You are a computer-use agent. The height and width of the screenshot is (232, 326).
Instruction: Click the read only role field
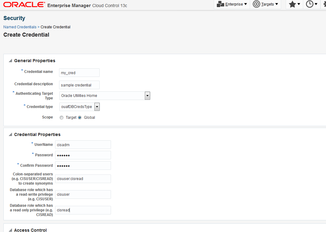tap(83, 210)
